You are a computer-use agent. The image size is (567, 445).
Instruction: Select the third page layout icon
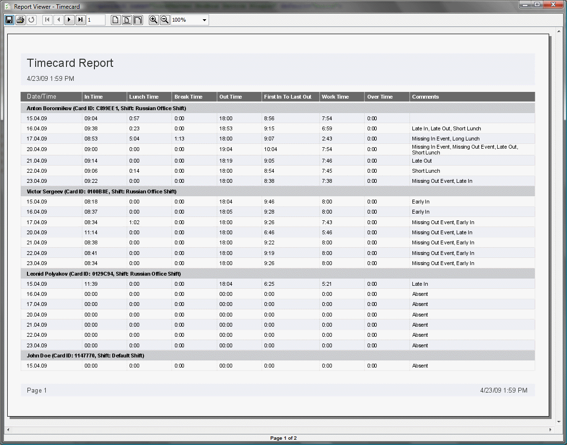[x=138, y=20]
